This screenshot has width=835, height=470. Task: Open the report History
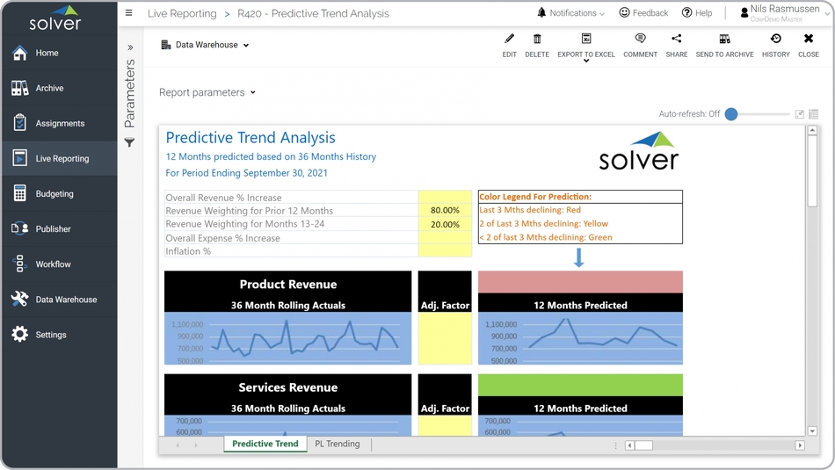tap(775, 40)
